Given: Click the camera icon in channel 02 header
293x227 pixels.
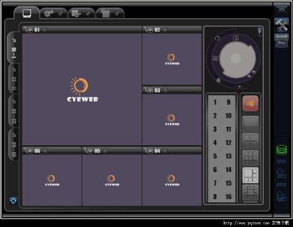Looking at the screenshot, I should (148, 30).
